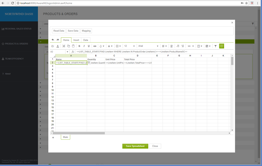This screenshot has height=166, width=262.
Task: Select the Main sheet tab
Action: (x=65, y=137)
